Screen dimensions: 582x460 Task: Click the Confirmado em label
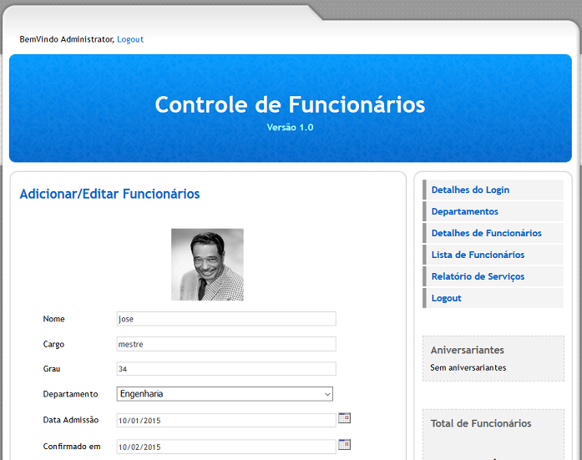[72, 447]
